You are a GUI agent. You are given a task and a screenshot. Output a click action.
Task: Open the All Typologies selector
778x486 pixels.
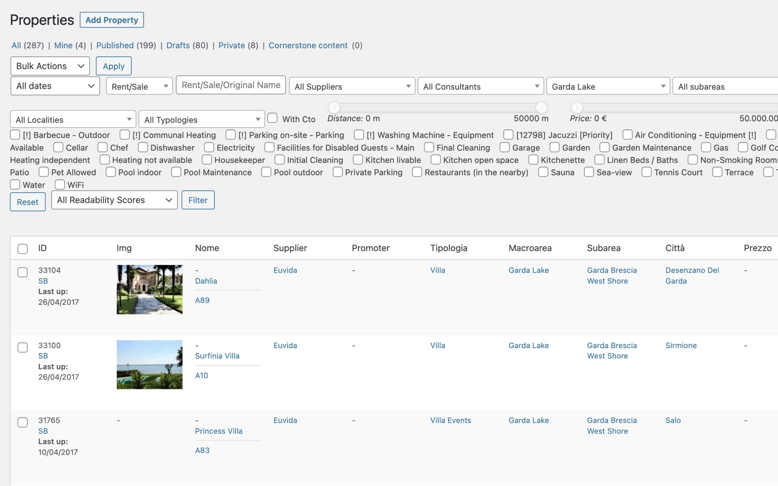point(201,119)
